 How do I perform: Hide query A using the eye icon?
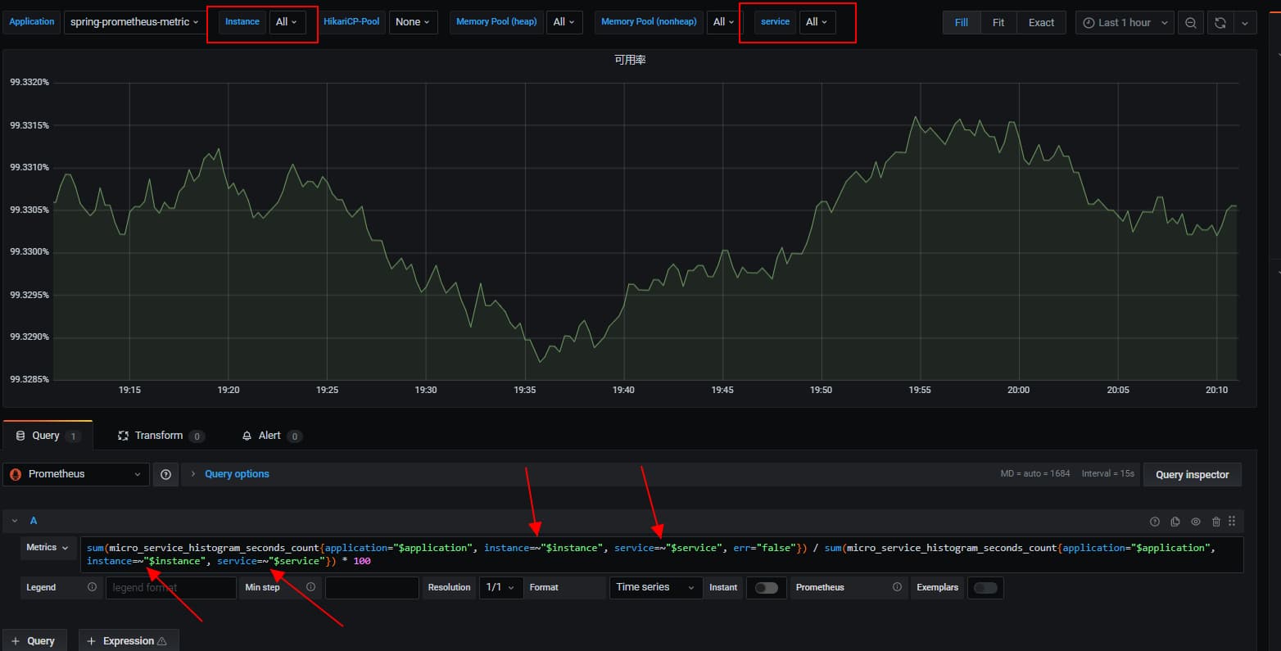(x=1196, y=522)
